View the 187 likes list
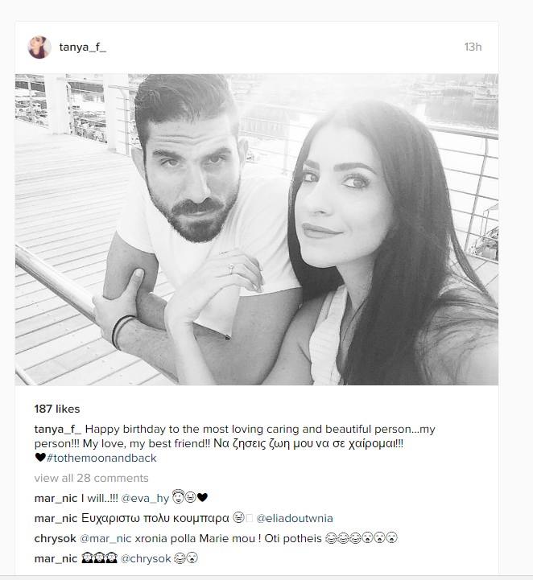The height and width of the screenshot is (580, 533). (x=57, y=409)
